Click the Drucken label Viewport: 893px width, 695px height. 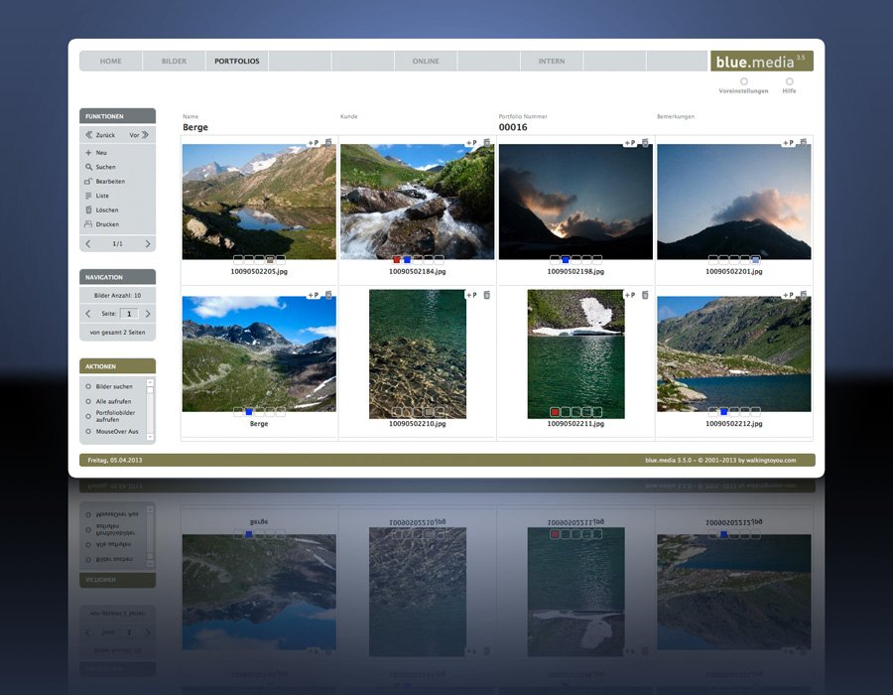(107, 224)
